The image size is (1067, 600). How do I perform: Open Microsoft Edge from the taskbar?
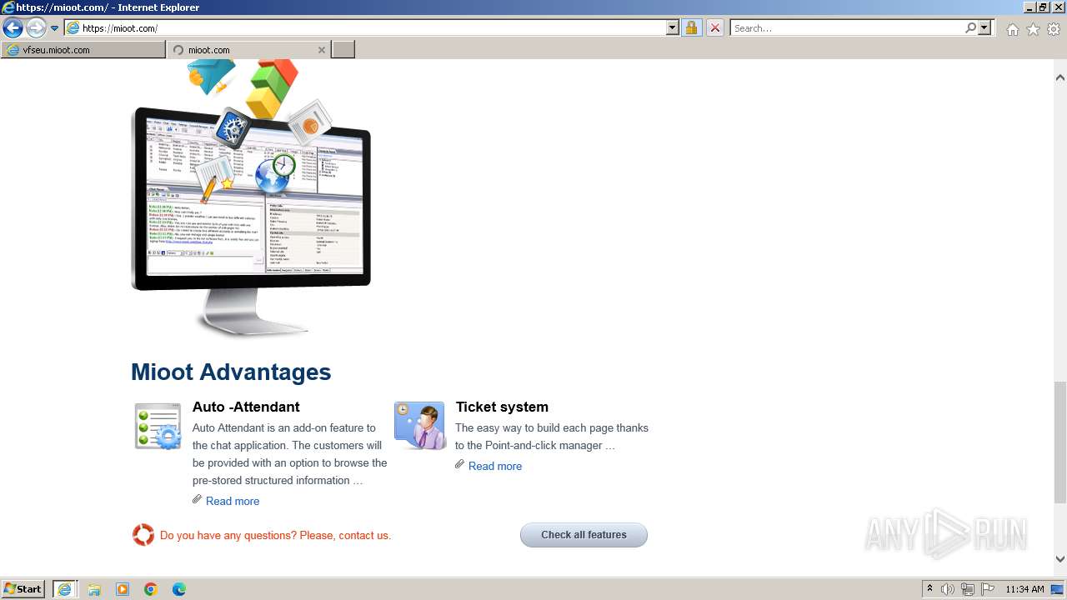(x=179, y=589)
